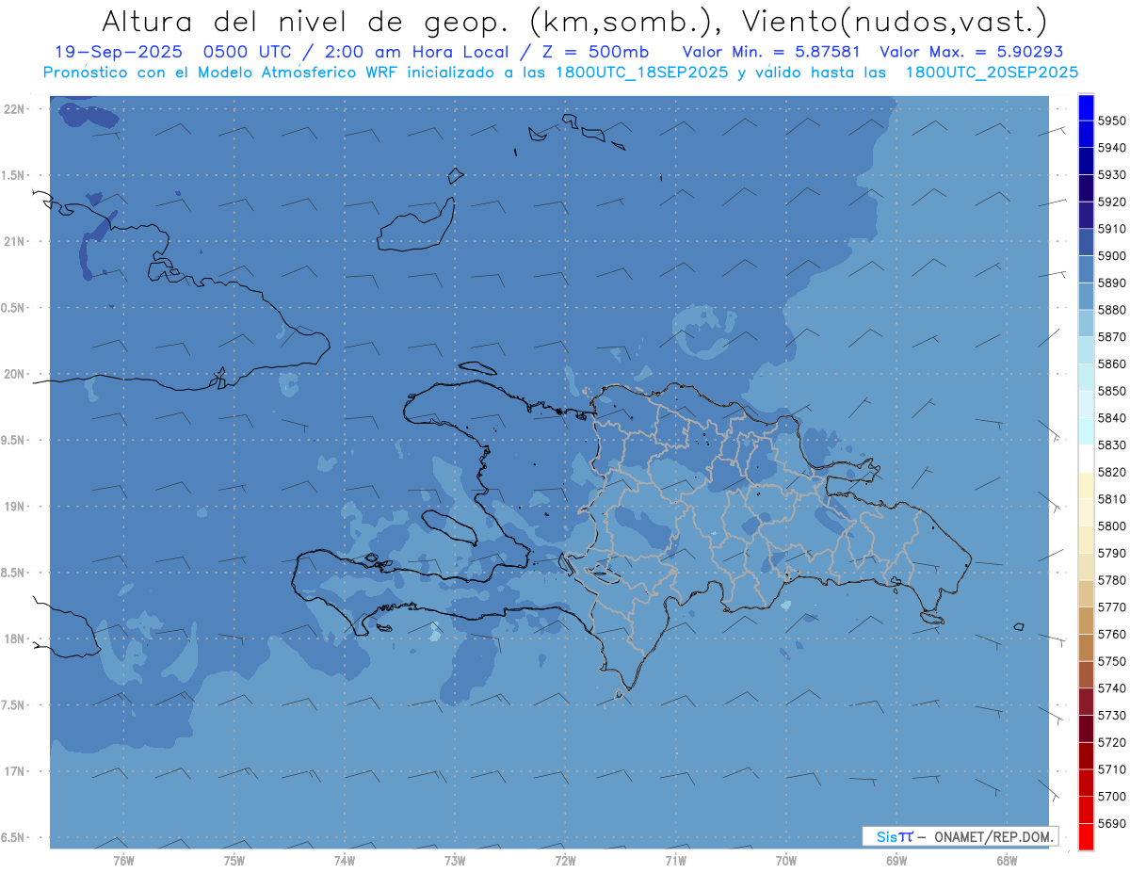Pick the colorbar segment between 5750 and 5760
The height and width of the screenshot is (873, 1130).
(x=1086, y=647)
